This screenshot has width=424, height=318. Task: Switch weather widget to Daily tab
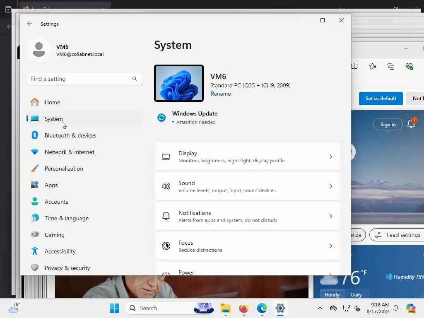(356, 294)
